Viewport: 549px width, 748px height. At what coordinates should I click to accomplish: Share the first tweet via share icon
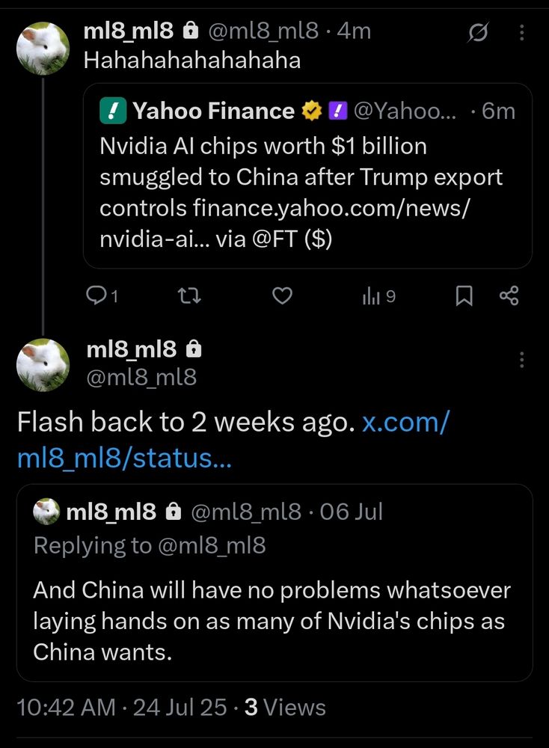click(x=509, y=296)
